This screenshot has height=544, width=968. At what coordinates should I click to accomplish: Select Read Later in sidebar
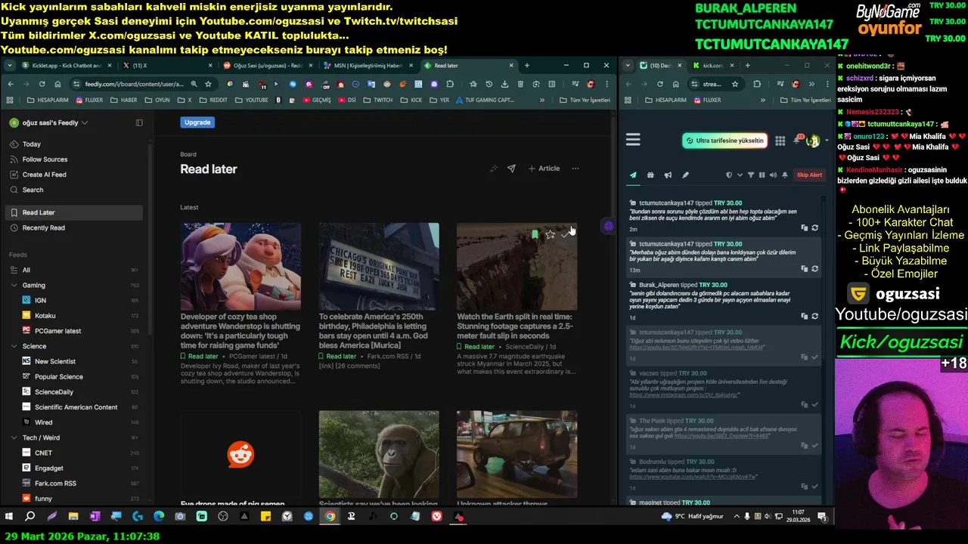pyautogui.click(x=73, y=212)
